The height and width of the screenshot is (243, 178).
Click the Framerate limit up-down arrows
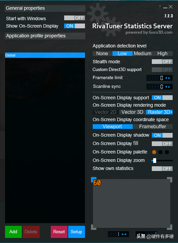tap(168, 78)
